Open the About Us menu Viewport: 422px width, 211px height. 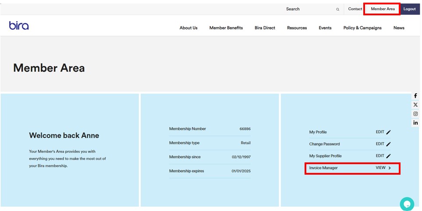pyautogui.click(x=188, y=28)
